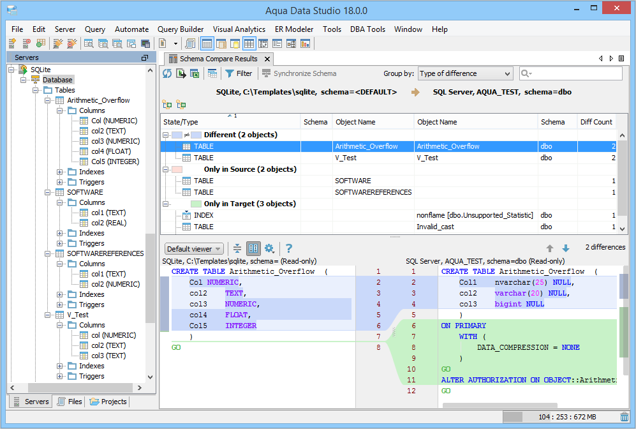
Task: Go to next difference arrow
Action: pyautogui.click(x=566, y=248)
